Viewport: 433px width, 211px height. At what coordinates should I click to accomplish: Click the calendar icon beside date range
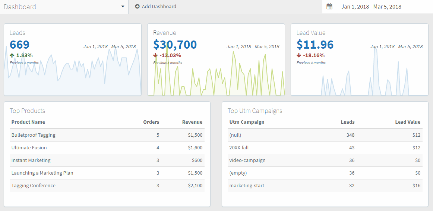(x=329, y=7)
